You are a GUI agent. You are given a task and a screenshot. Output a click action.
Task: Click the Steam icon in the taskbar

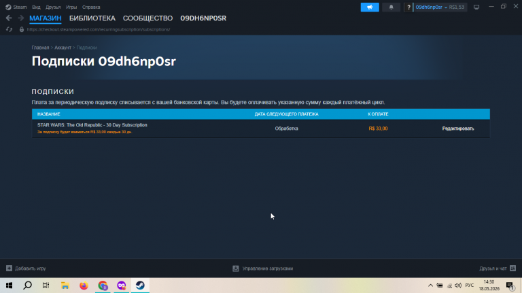[x=140, y=286]
